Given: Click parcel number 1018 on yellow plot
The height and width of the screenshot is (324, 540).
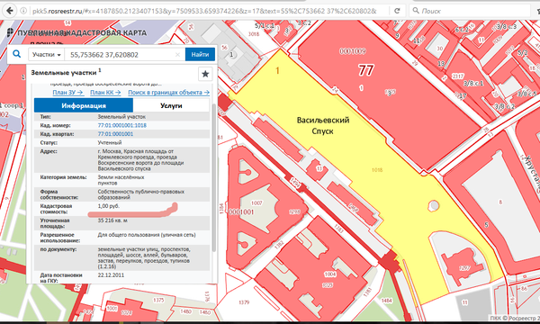Looking at the screenshot, I should click(377, 170).
